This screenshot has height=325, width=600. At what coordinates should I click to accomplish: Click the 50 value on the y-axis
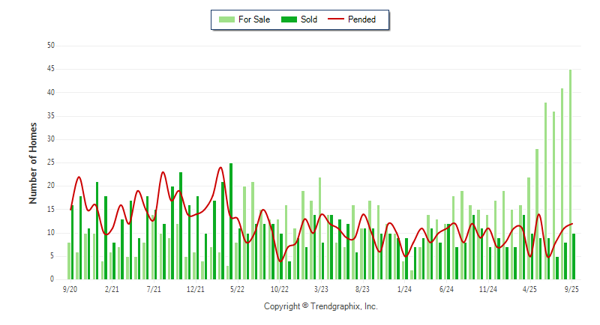pyautogui.click(x=51, y=46)
